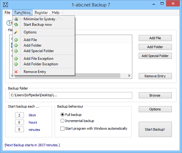Open the File menu
Viewport: 182px width, 153px height.
click(7, 12)
